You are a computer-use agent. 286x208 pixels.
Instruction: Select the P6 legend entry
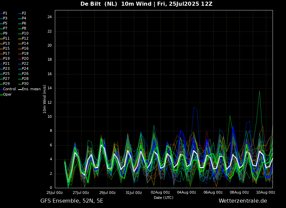tap(24, 23)
